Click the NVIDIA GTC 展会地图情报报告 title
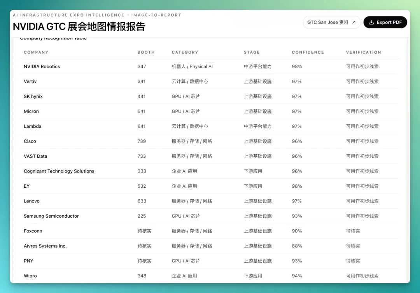This screenshot has width=420, height=293. pyautogui.click(x=79, y=26)
